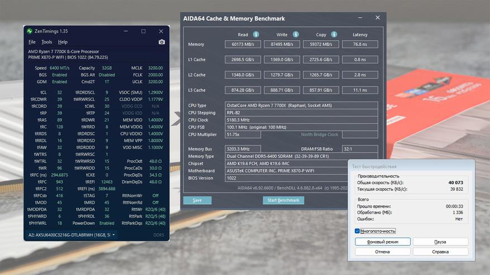Image resolution: width=490 pixels, height=275 pixels.
Task: Click the Memory Read result field
Action: [243, 44]
